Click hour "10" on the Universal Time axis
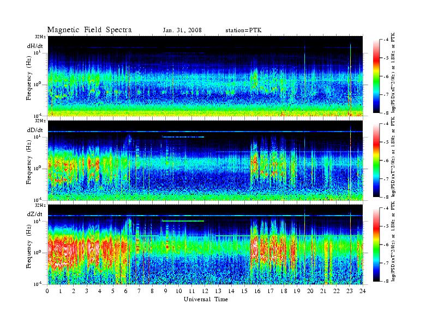432x334 pixels. click(179, 291)
